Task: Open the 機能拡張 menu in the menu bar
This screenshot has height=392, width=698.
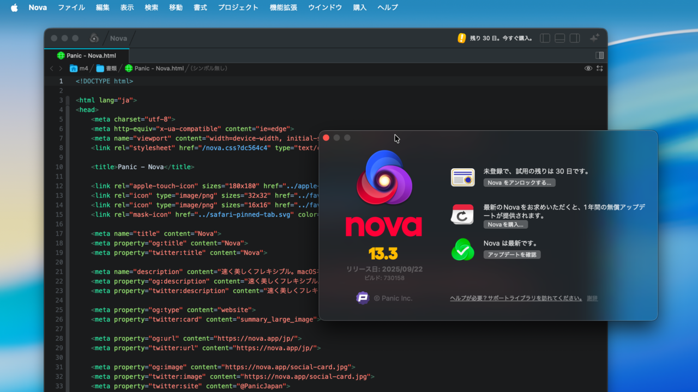Action: pos(283,8)
